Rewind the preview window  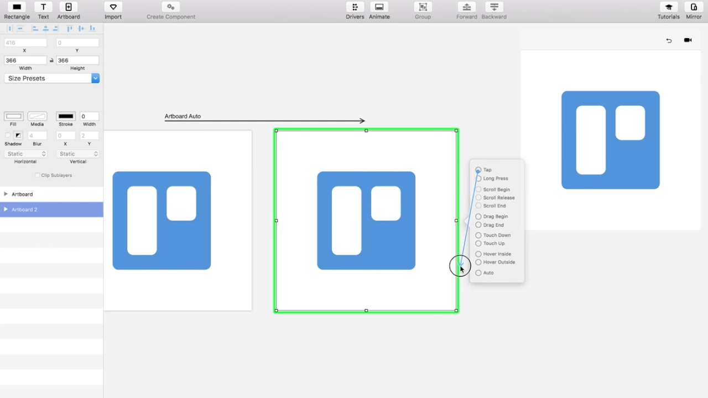tap(669, 40)
